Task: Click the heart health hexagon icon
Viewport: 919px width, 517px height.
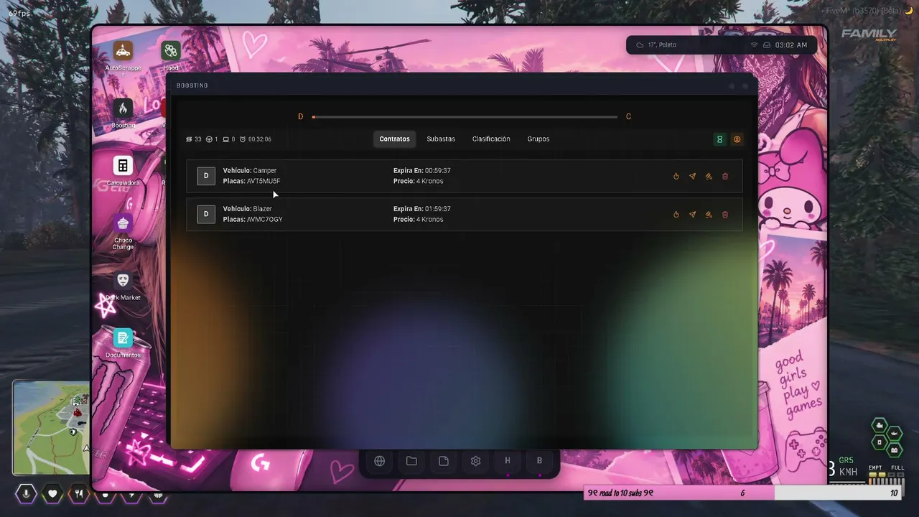Action: point(52,494)
